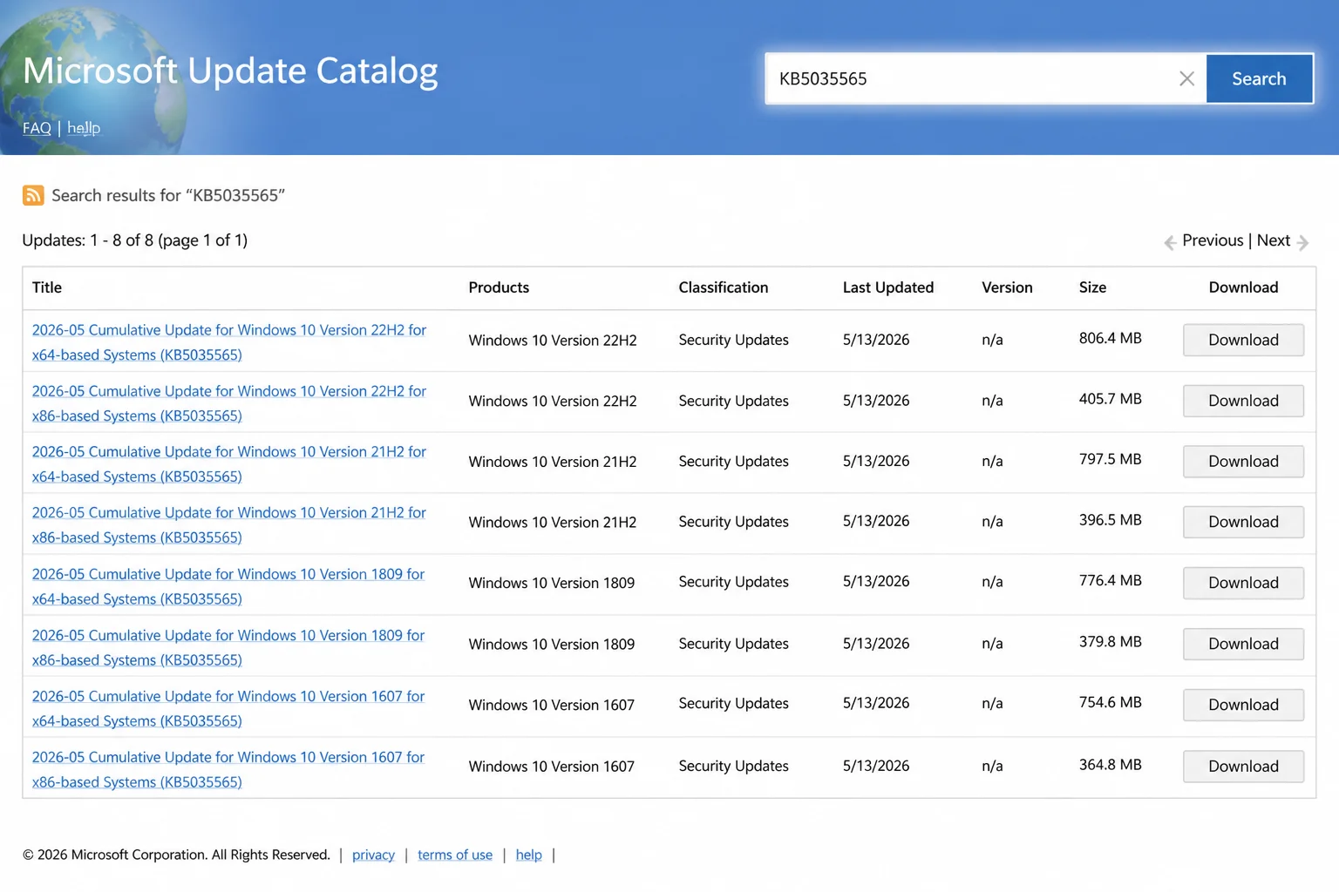
Task: Open 1809 x86-based Systems update link
Action: [228, 647]
